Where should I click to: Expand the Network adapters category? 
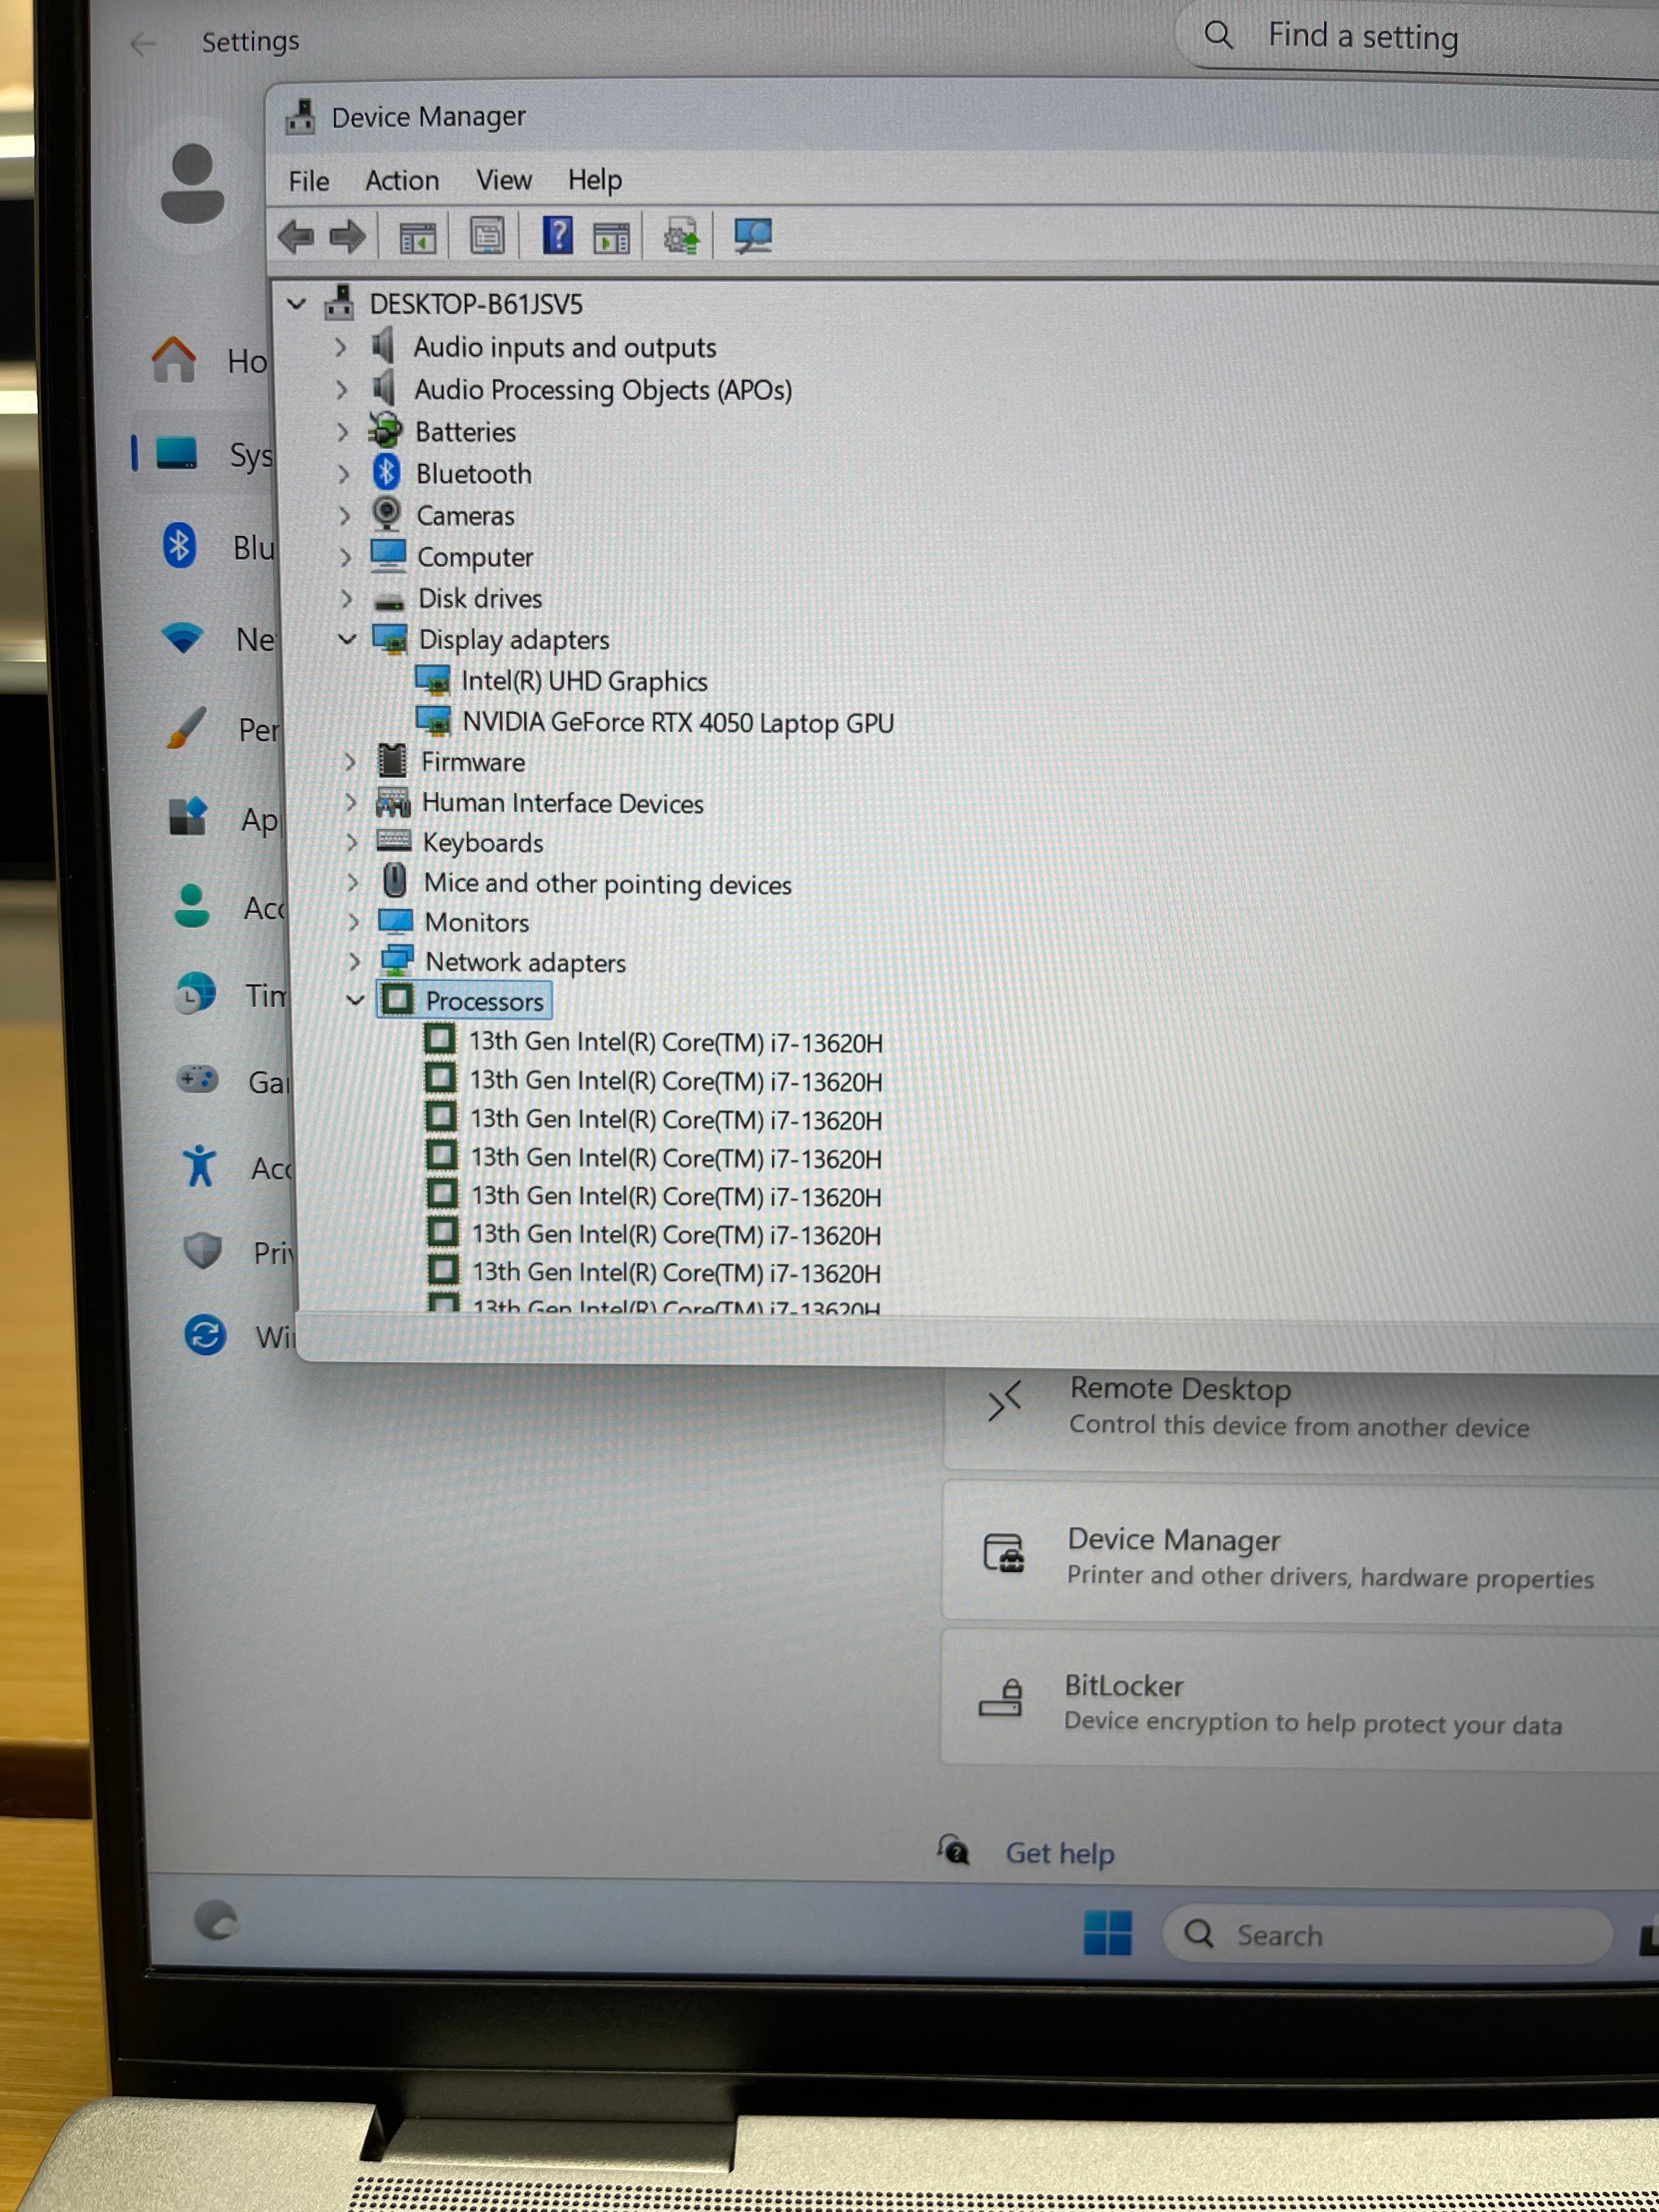tap(354, 962)
